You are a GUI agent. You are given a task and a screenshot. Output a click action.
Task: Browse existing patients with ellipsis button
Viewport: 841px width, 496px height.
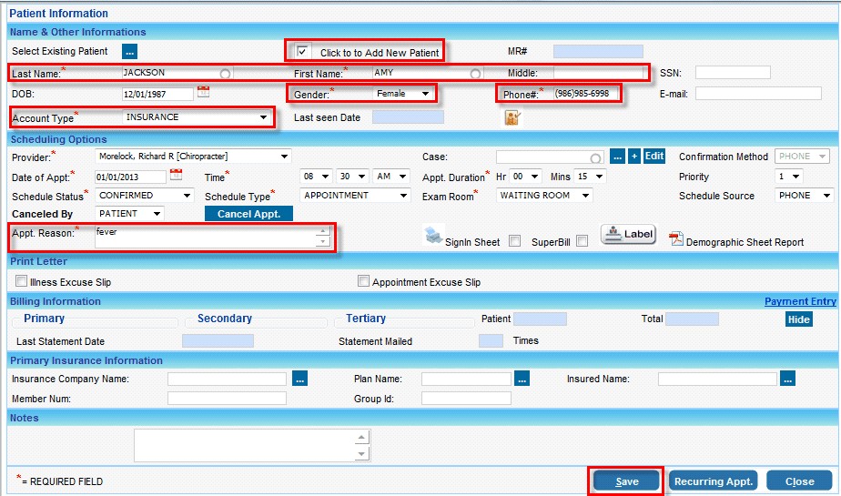coord(129,51)
